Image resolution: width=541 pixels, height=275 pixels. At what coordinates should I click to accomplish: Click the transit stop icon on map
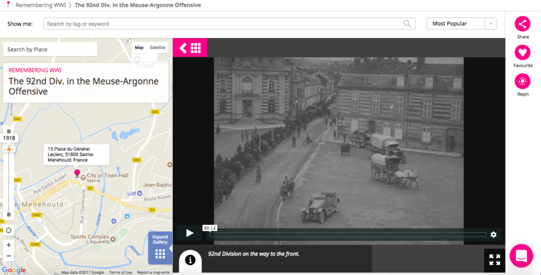(x=127, y=216)
